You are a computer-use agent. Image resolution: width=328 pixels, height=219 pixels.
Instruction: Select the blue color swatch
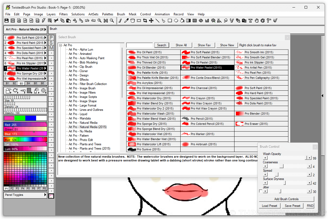pyautogui.click(x=30, y=118)
